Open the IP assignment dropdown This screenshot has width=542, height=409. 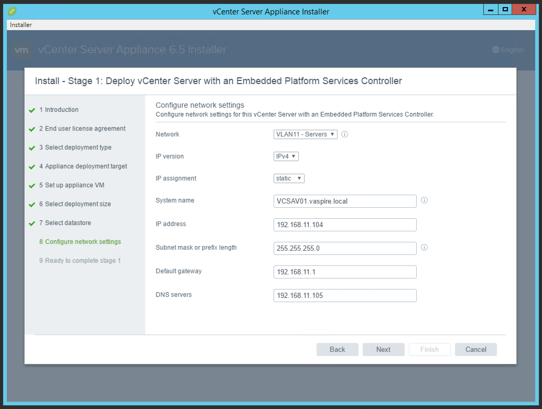tap(289, 178)
